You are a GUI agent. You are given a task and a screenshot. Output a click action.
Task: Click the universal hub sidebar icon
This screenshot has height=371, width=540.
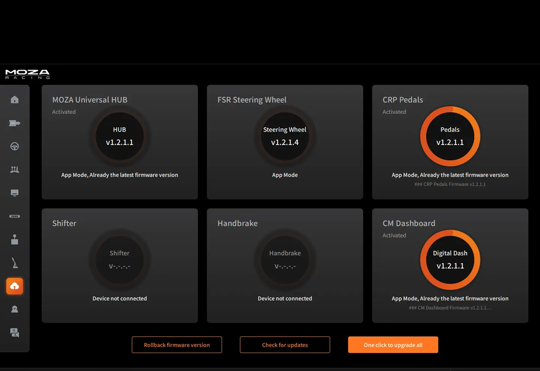pos(15,216)
